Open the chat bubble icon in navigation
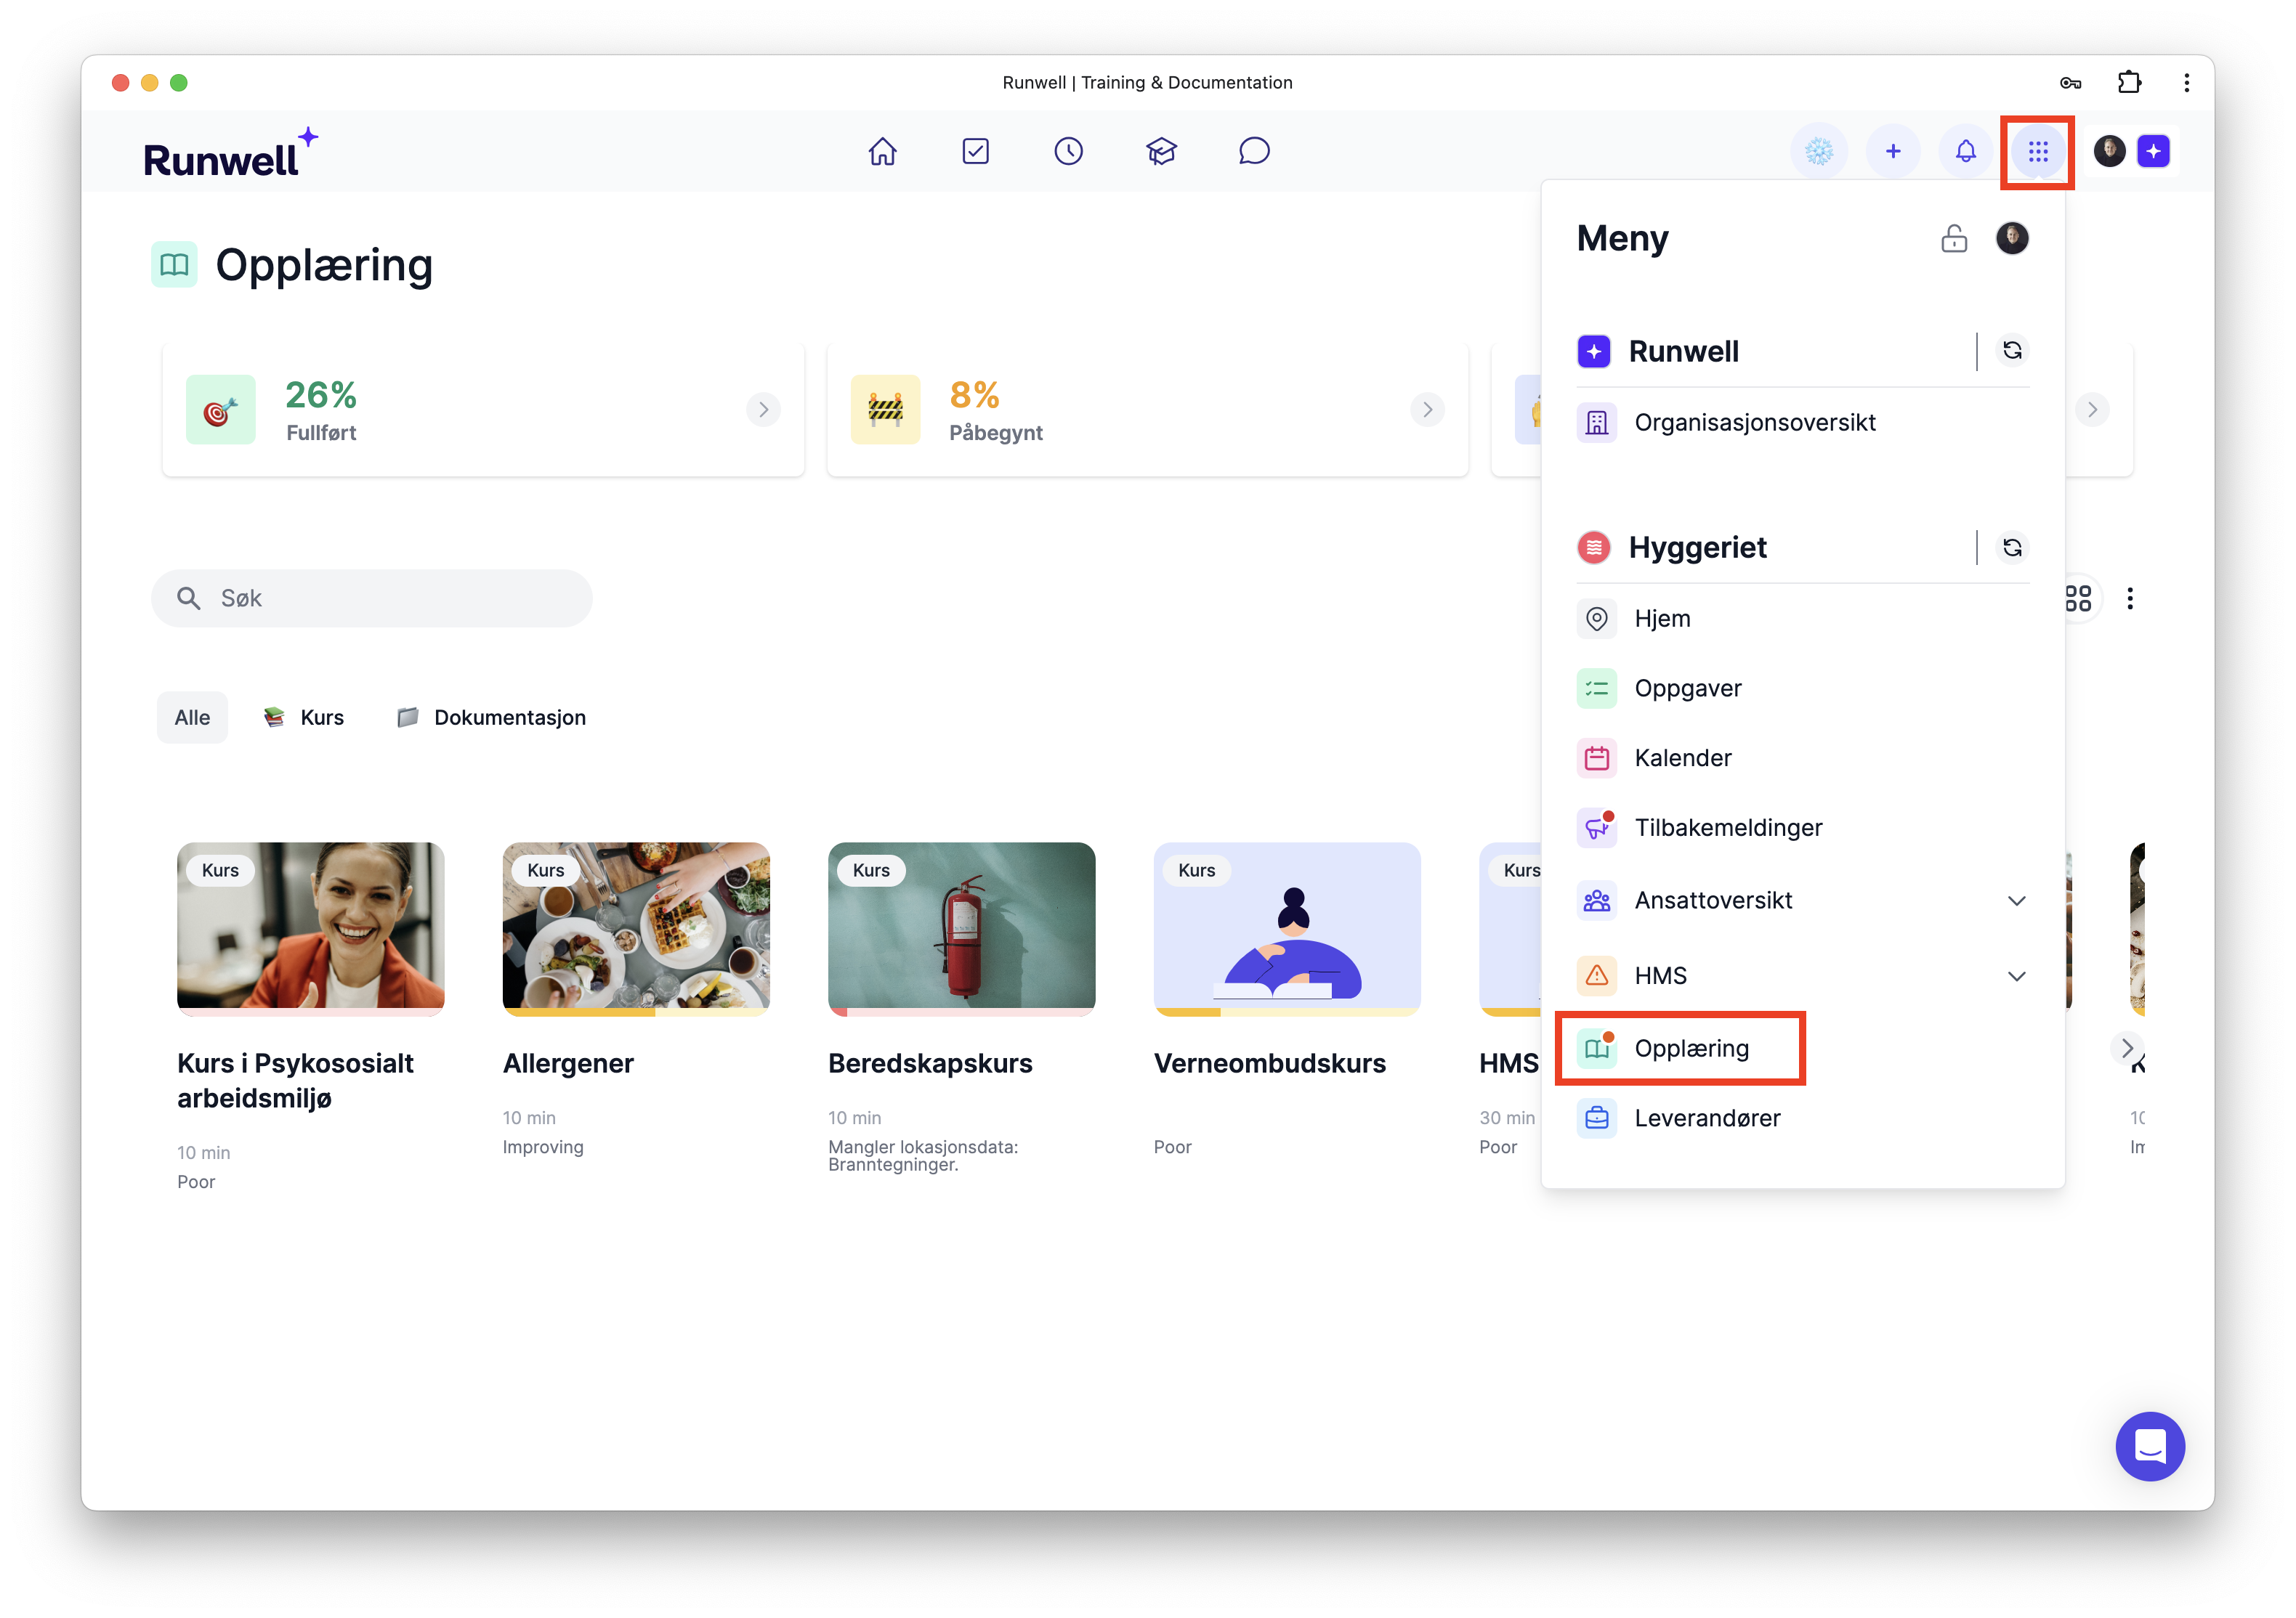 pyautogui.click(x=1254, y=151)
